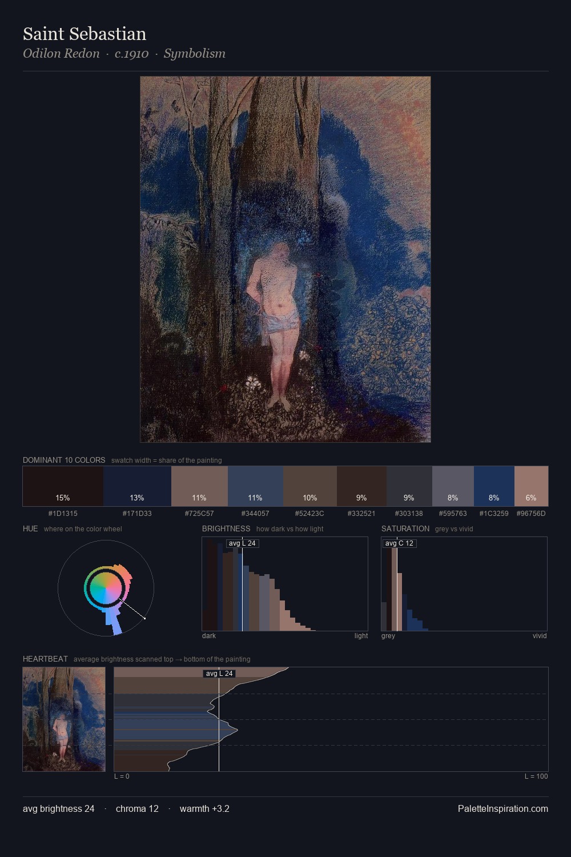Click the 'c.1910' date text

(x=131, y=53)
